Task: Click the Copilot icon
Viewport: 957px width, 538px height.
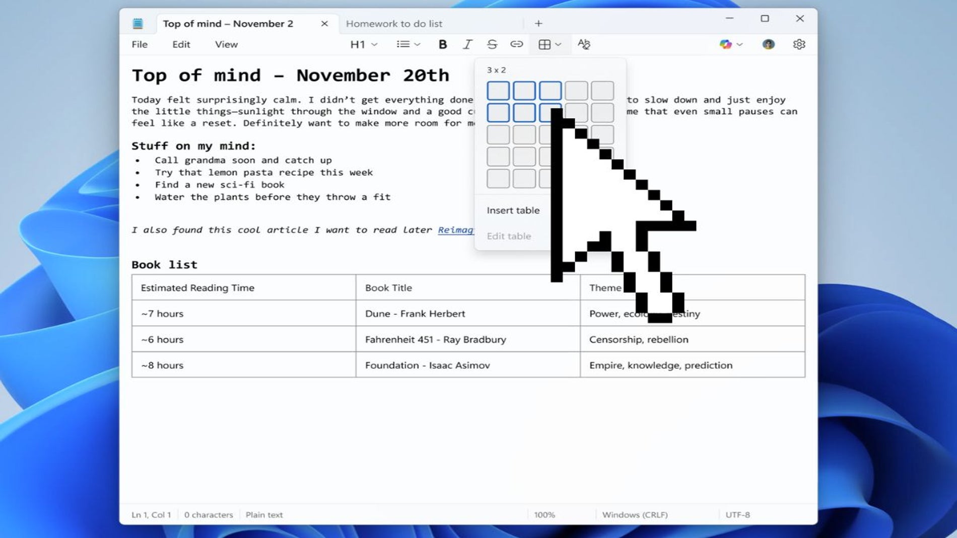Action: (725, 44)
